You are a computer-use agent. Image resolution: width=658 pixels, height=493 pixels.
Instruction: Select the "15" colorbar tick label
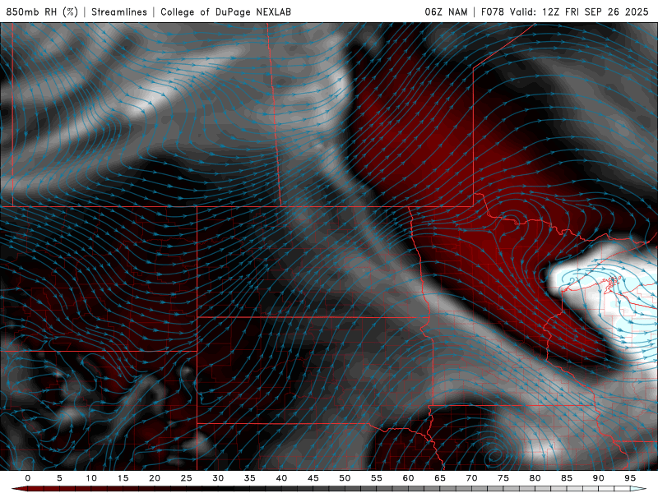point(123,478)
